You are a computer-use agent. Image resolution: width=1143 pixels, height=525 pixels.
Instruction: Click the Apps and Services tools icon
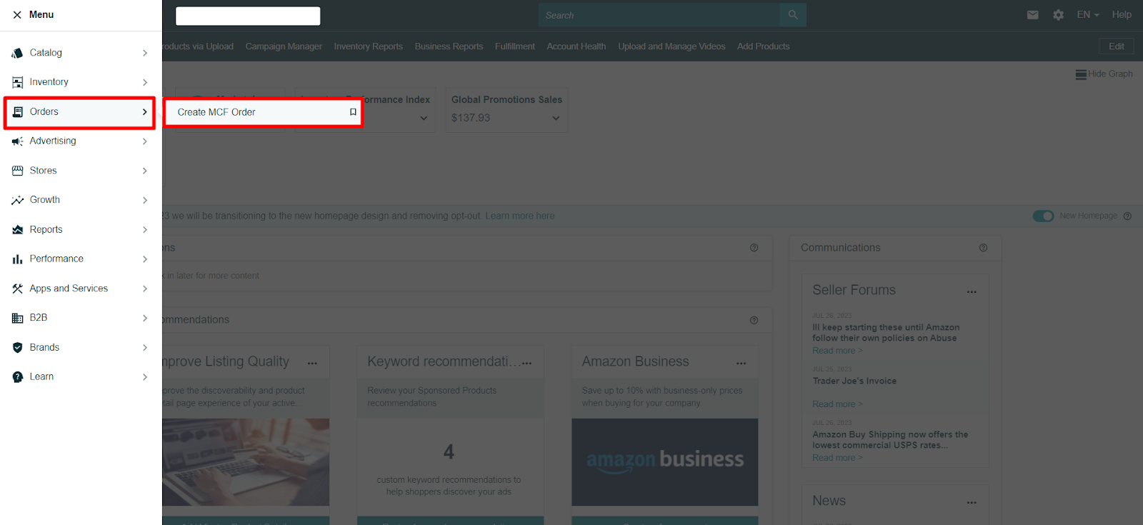[17, 289]
